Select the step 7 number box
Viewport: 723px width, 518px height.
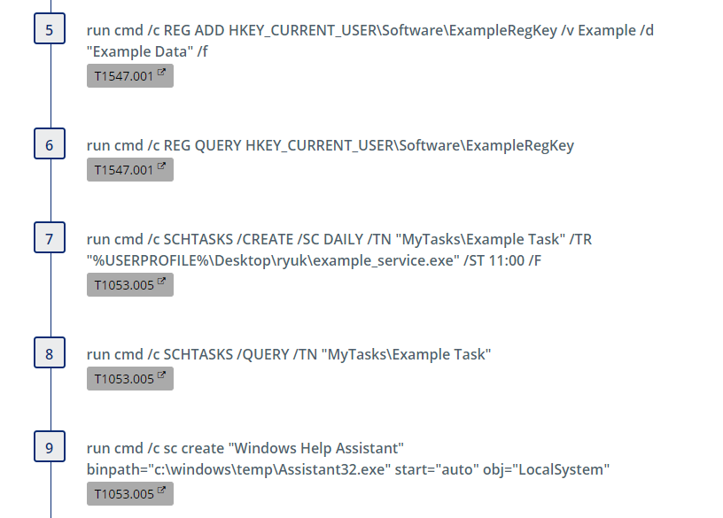(50, 238)
